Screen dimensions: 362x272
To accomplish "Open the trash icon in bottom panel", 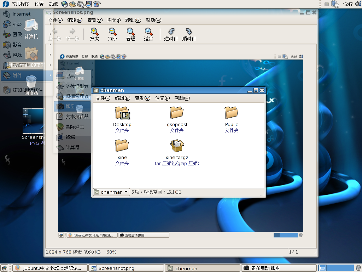I will [x=358, y=268].
